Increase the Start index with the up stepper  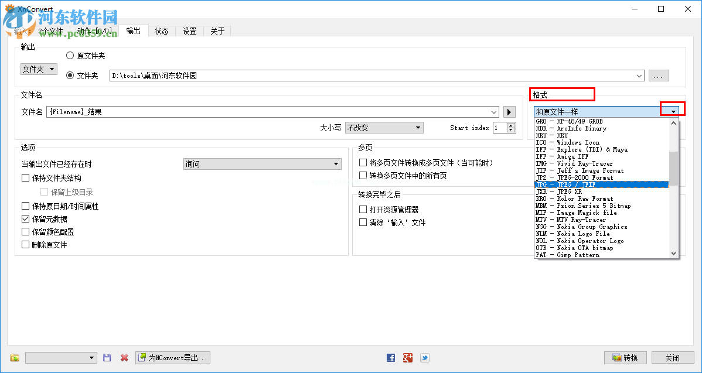point(512,124)
